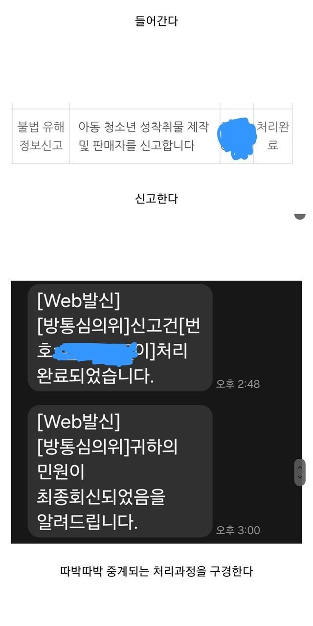Viewport: 313px width, 626px height.
Task: Click the '최종회신되었음을' line in the second bubble
Action: (101, 497)
